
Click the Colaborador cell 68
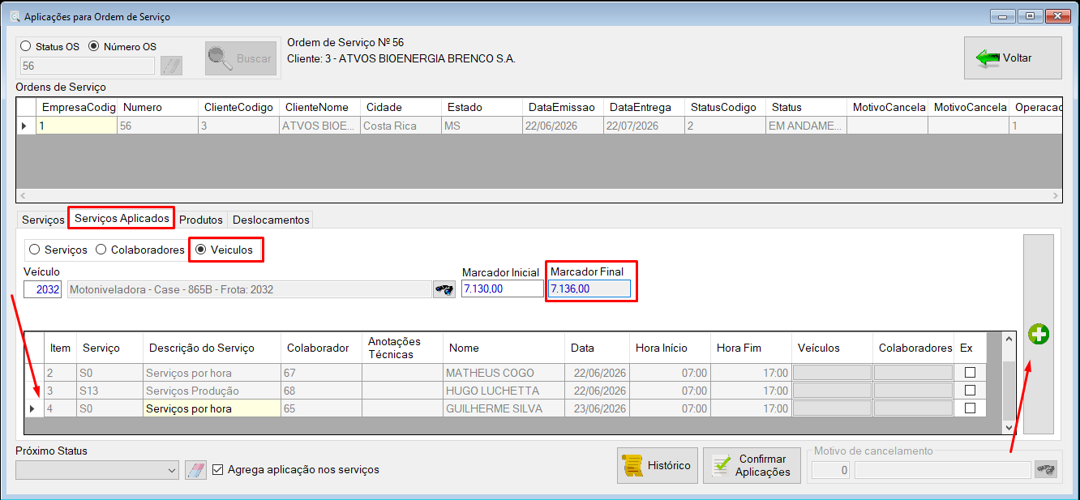(321, 391)
